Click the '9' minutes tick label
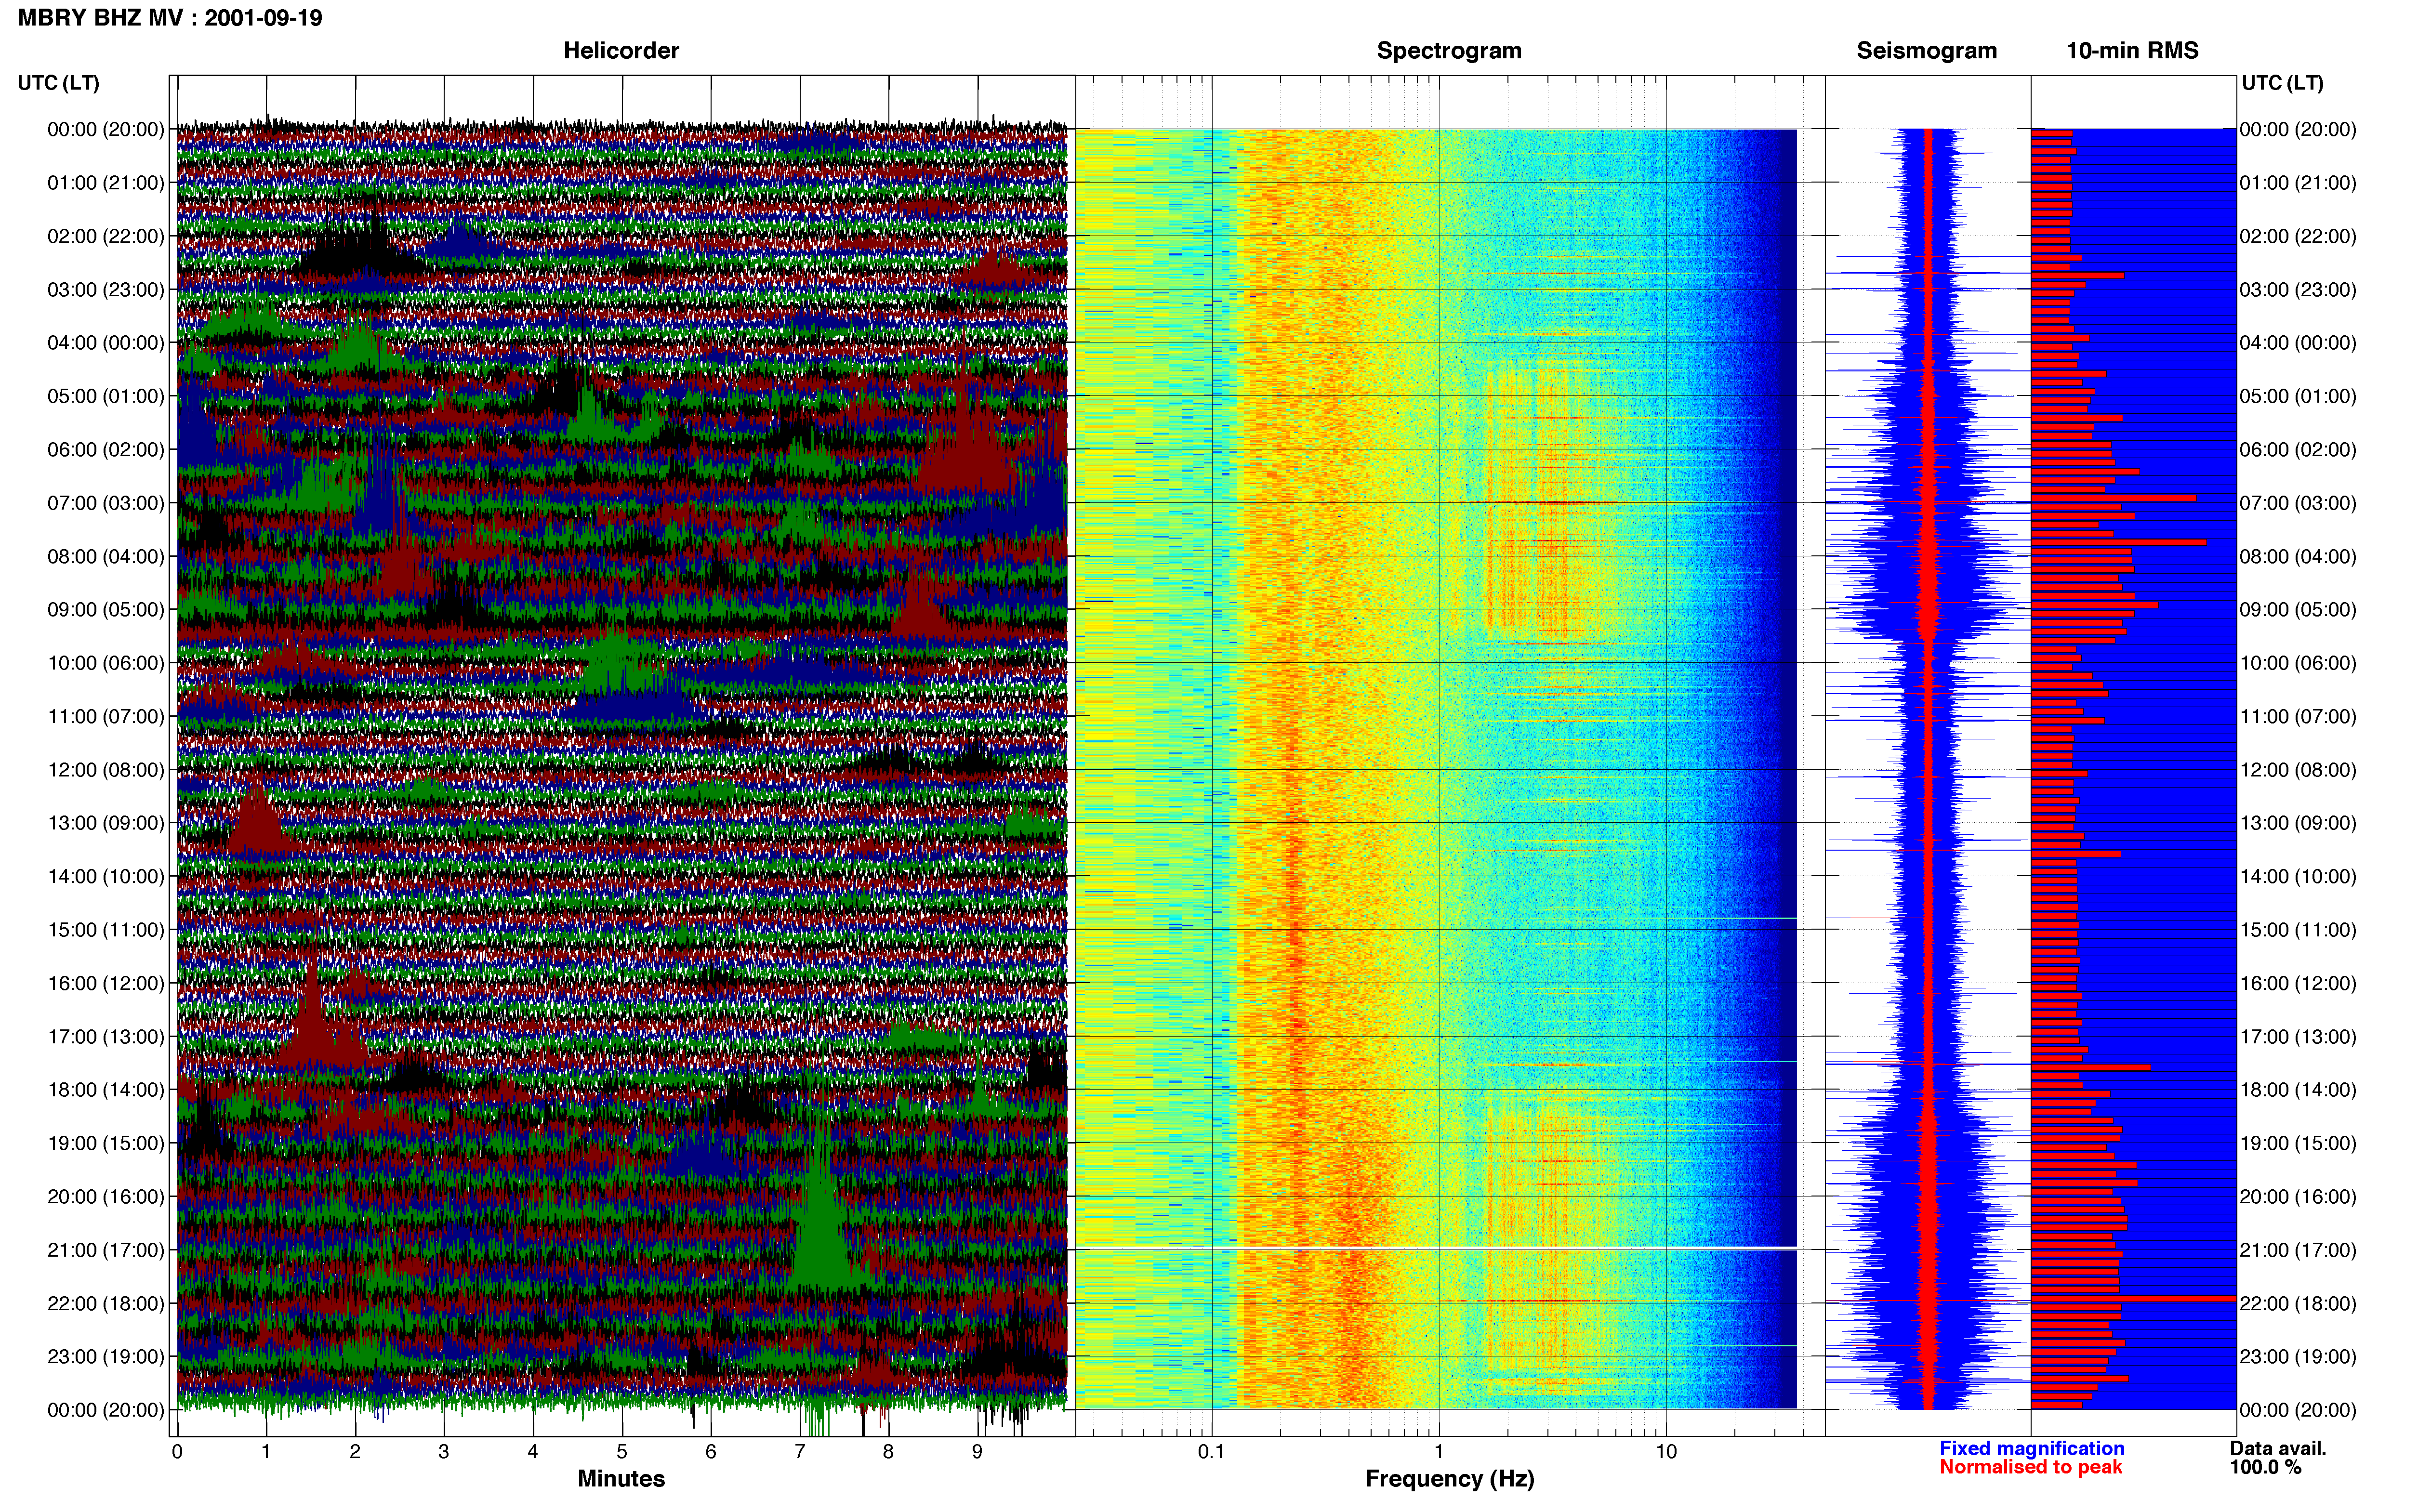2418x1512 pixels. pos(977,1452)
